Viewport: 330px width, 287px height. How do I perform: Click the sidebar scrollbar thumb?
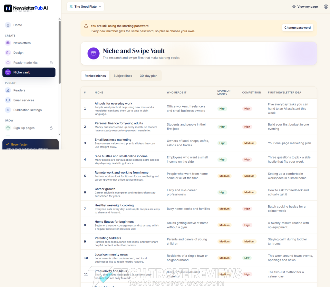tap(60, 52)
